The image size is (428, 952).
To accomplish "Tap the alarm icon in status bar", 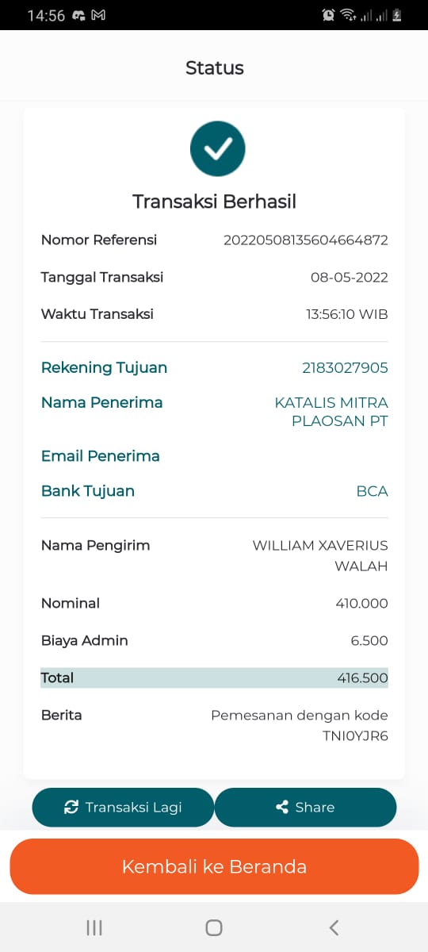I will click(328, 15).
